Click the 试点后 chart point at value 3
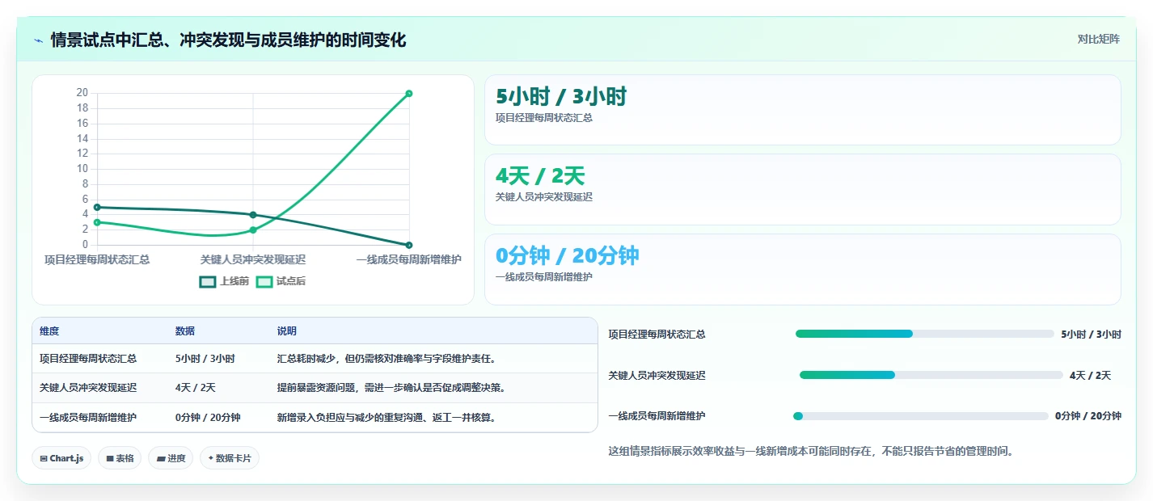Viewport: 1153px width, 501px height. pos(97,222)
